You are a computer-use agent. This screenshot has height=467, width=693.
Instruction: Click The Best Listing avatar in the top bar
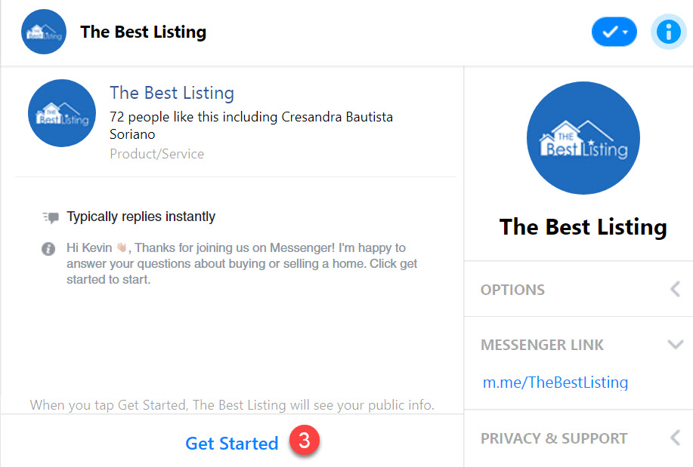(x=43, y=32)
